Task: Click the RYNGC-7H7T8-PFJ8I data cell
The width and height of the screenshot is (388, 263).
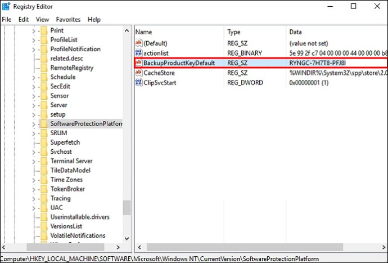Action: [318, 63]
